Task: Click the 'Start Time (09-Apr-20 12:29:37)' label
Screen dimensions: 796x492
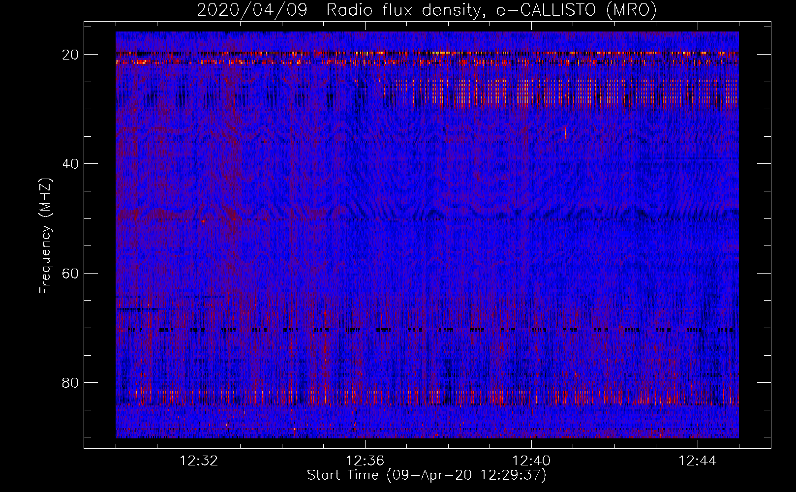Action: (x=427, y=475)
